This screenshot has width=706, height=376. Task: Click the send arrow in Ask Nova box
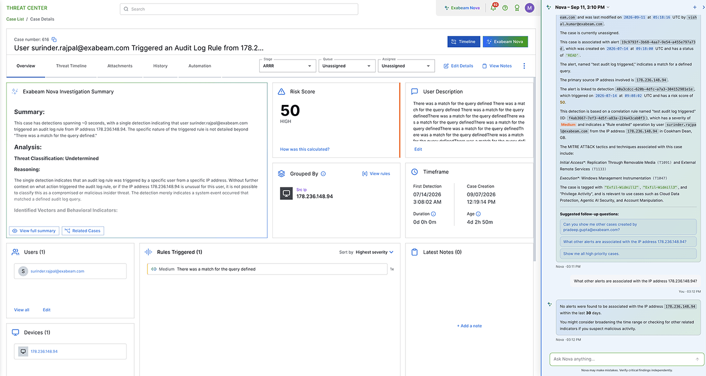pos(697,359)
